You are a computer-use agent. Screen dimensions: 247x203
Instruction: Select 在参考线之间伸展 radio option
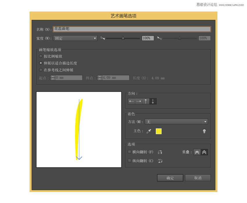point(41,70)
